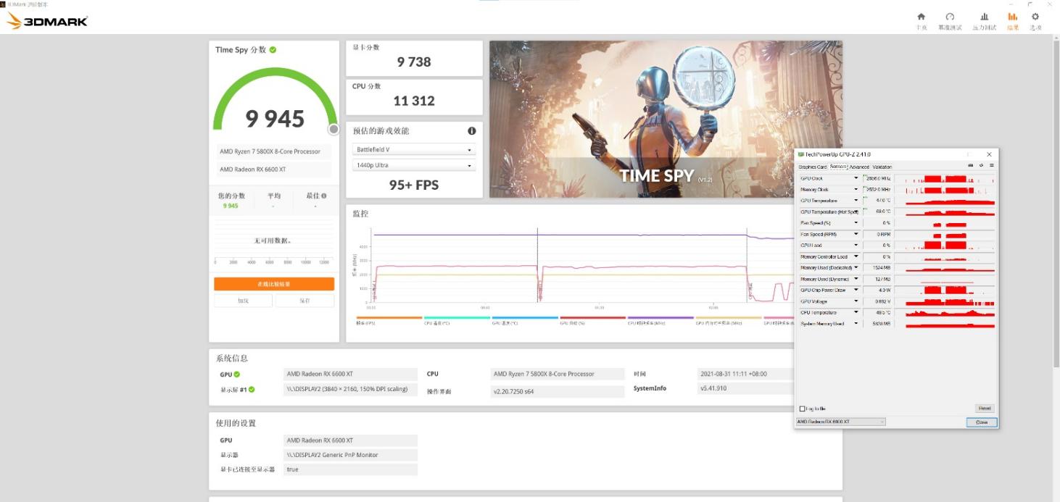Open the Options gear icon
The height and width of the screenshot is (502, 1060).
tap(1035, 17)
